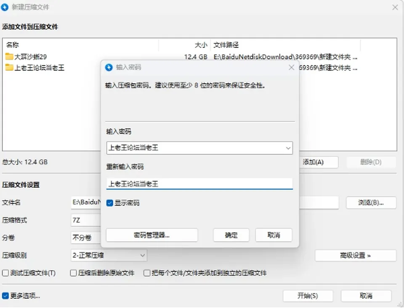Click the 开始(S) button
404x308 pixels.
click(308, 296)
